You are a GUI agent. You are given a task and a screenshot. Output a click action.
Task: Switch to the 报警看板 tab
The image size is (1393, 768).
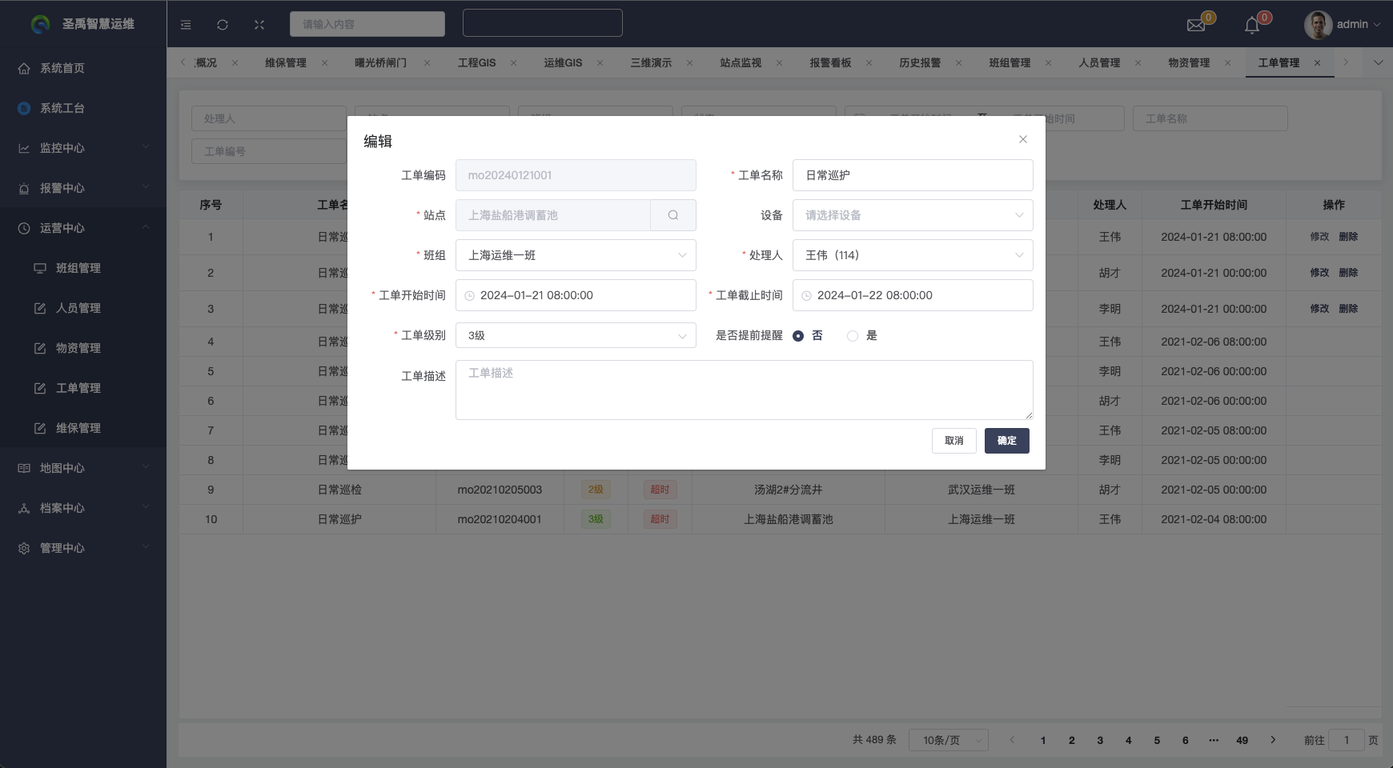(x=829, y=62)
